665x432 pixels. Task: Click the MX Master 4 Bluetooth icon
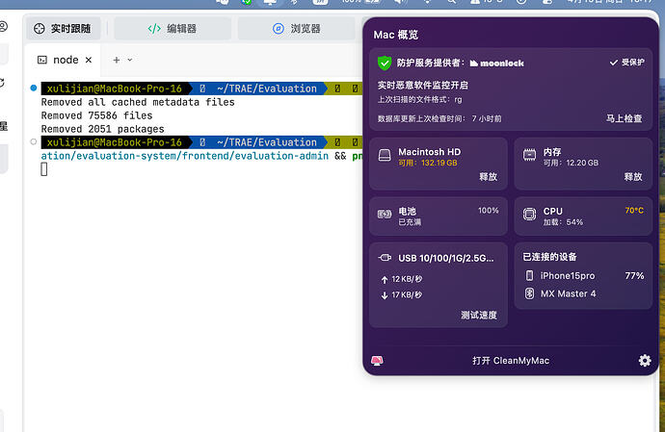(529, 293)
